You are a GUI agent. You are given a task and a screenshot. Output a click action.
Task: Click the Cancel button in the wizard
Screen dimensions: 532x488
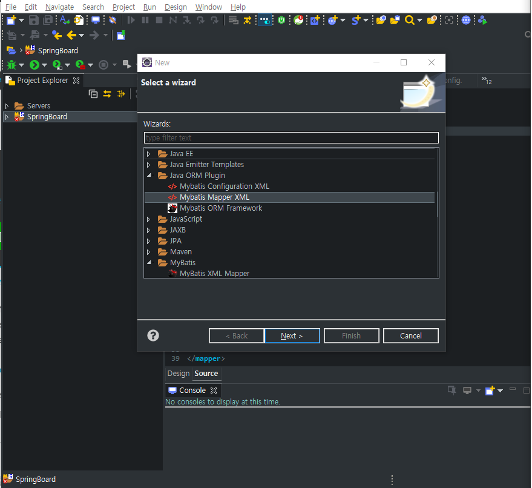(410, 335)
